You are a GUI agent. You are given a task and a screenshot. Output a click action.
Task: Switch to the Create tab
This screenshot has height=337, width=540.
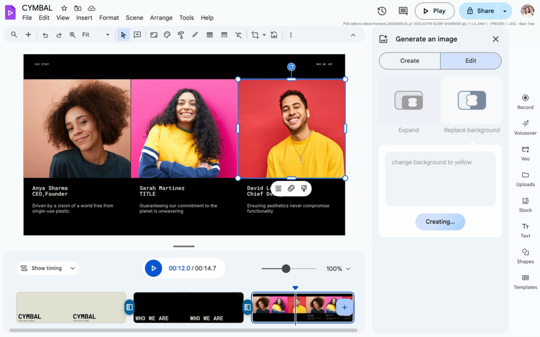pos(409,61)
